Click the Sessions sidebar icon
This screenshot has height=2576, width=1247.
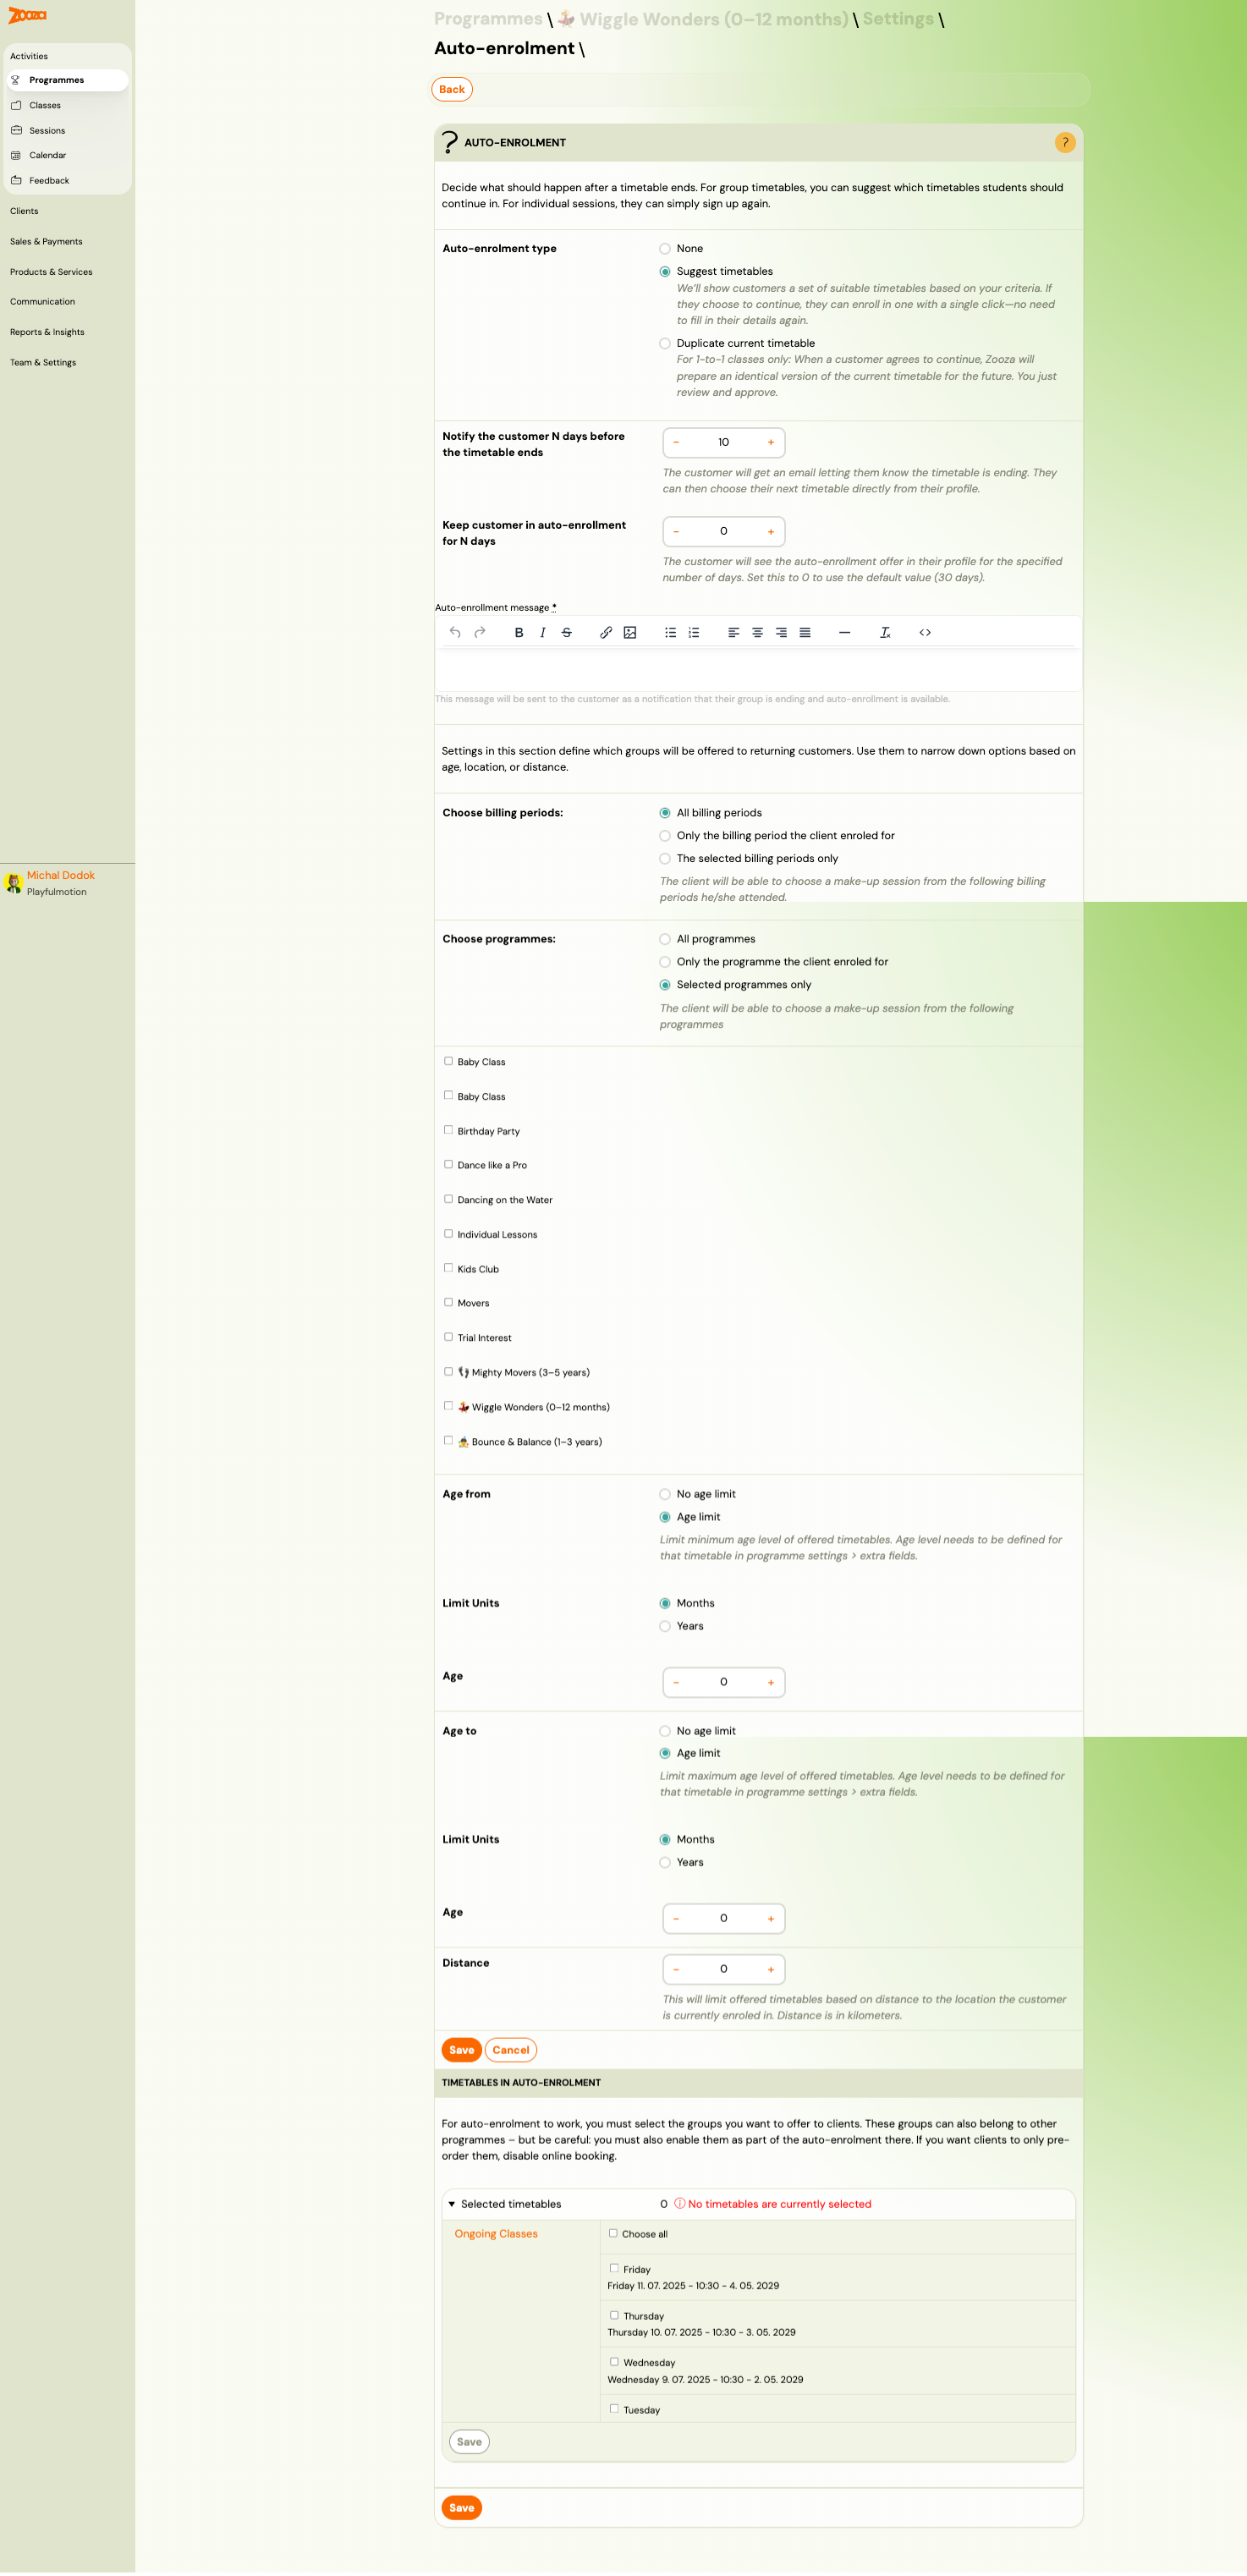click(16, 130)
